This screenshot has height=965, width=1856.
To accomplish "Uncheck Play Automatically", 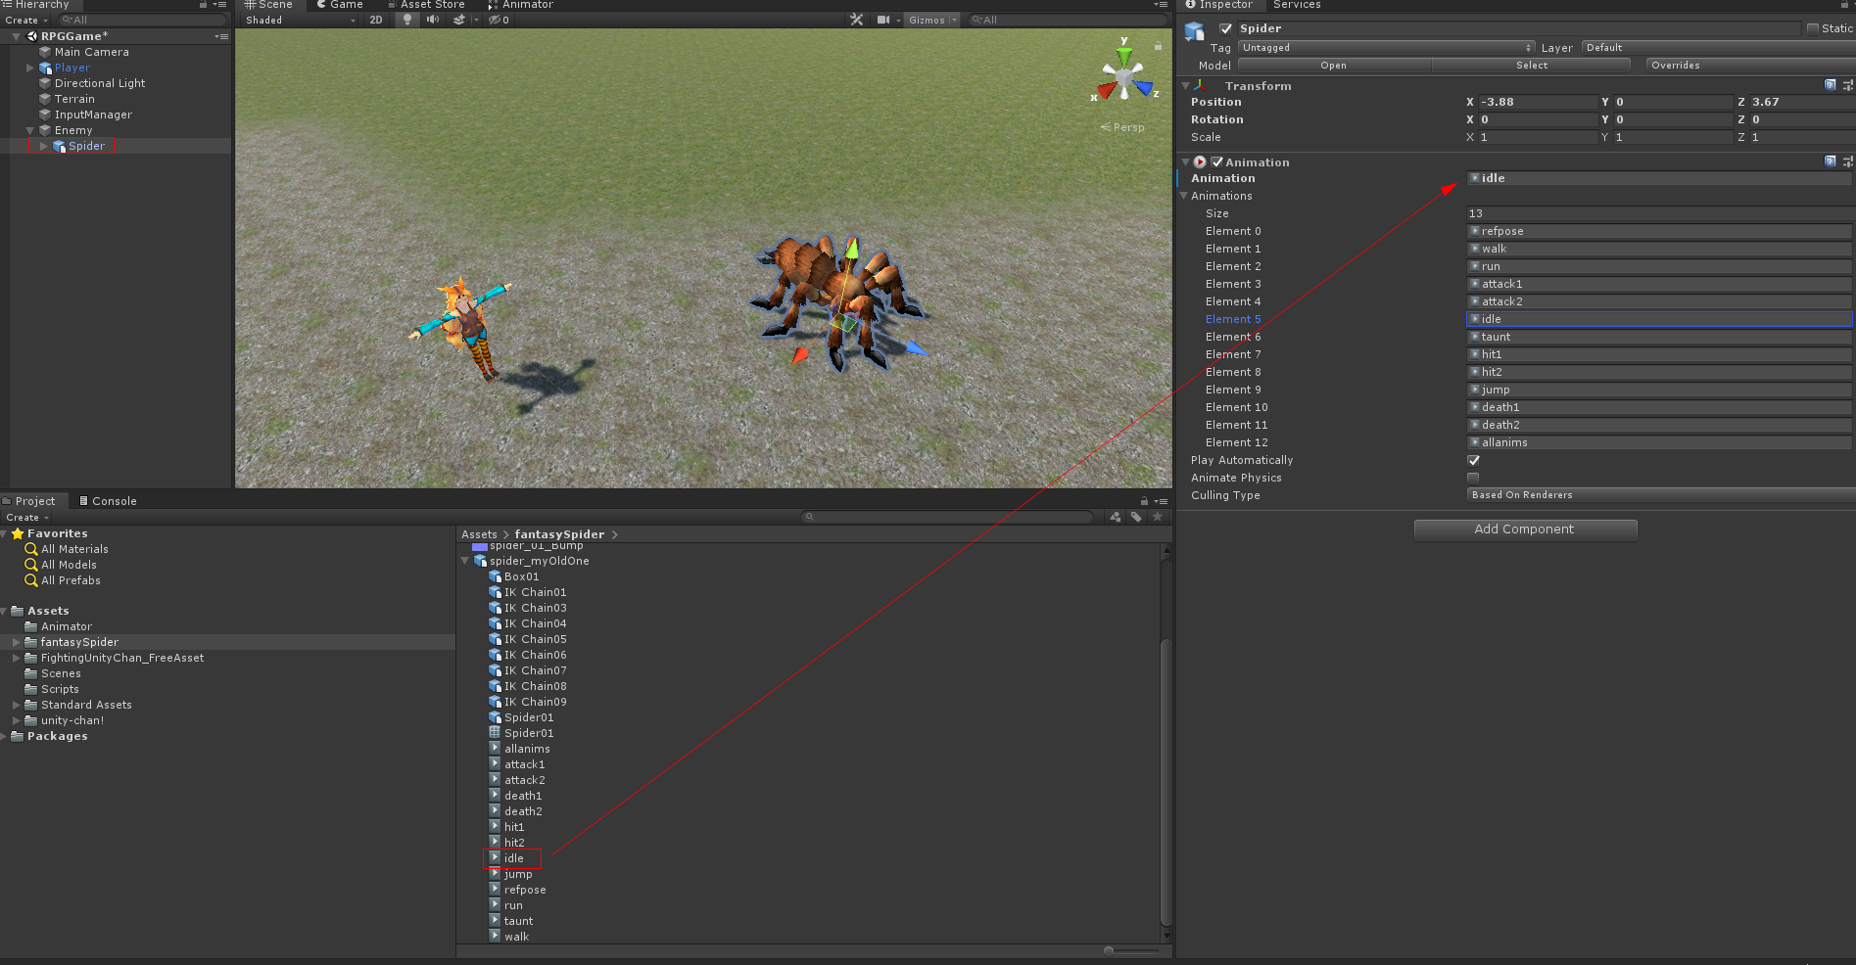I will (x=1473, y=460).
